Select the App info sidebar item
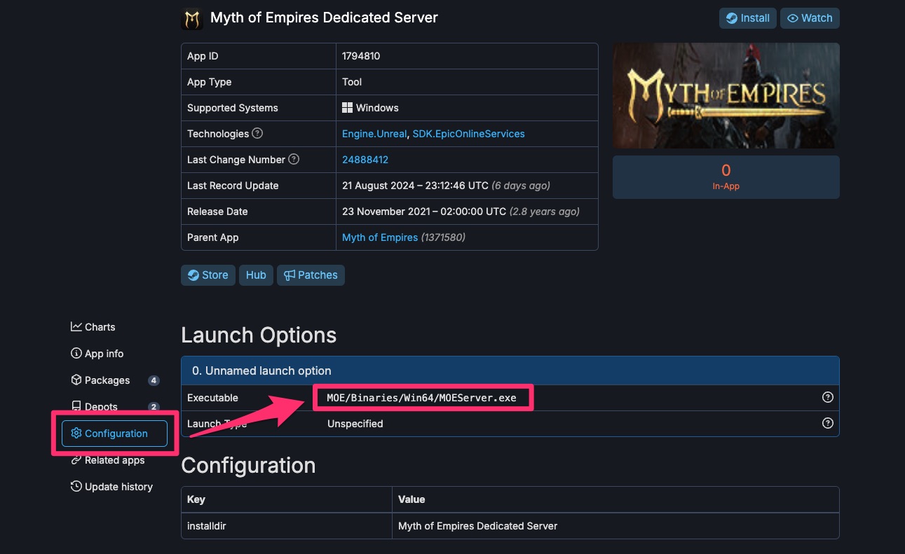Screen dimensions: 905x554 [102, 353]
